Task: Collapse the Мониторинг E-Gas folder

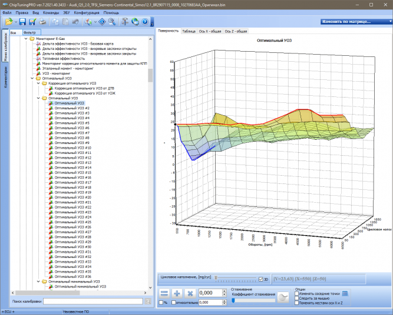Action: click(x=26, y=39)
